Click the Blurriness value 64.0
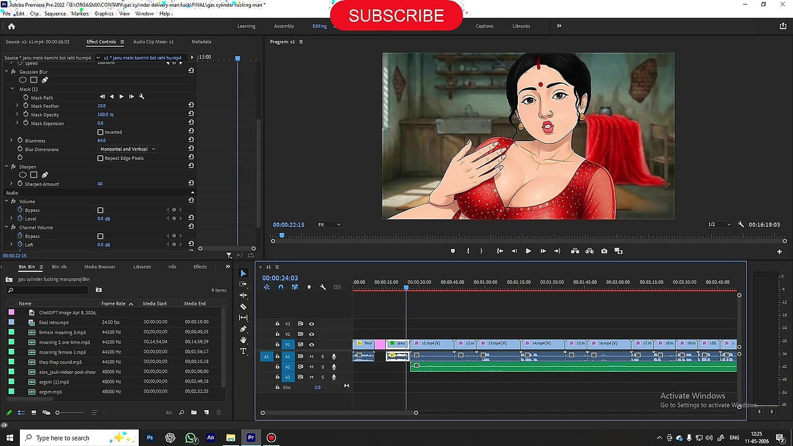This screenshot has height=446, width=793. (102, 141)
